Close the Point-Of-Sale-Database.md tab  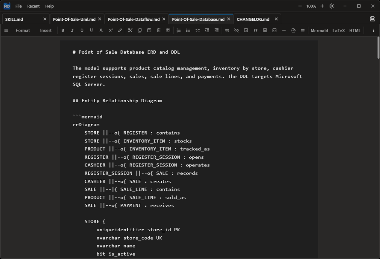pyautogui.click(x=229, y=19)
